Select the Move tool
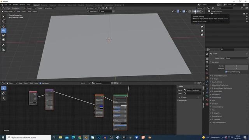This screenshot has height=140, width=249. pos(4,26)
